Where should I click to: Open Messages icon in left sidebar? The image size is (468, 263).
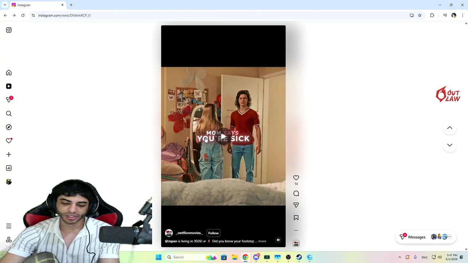click(x=9, y=100)
